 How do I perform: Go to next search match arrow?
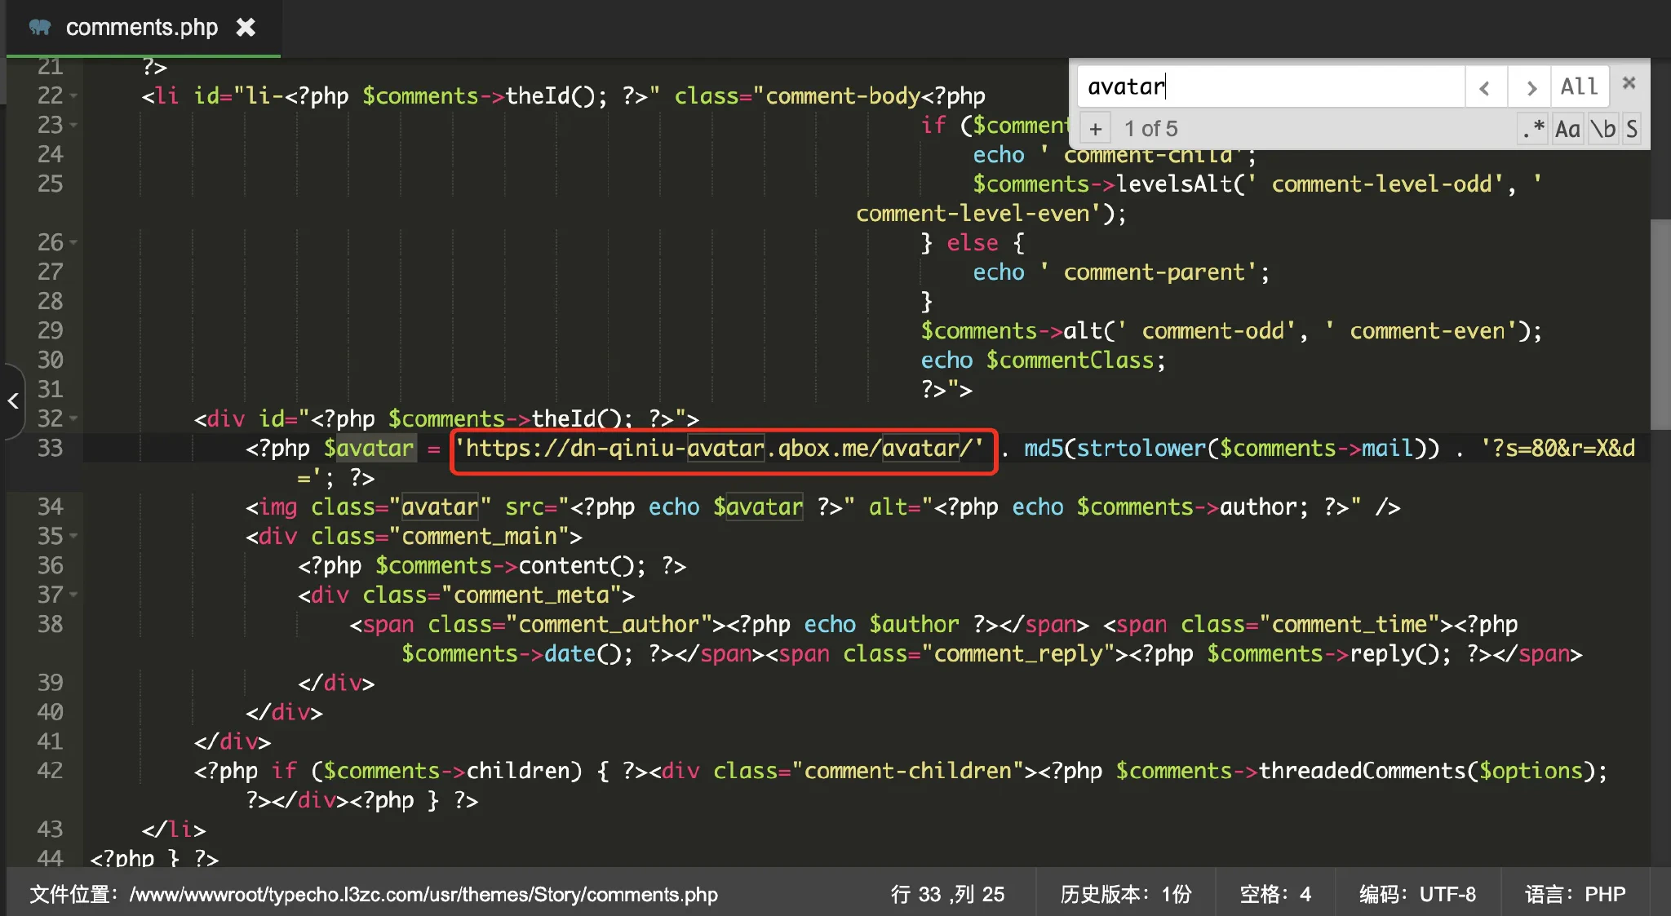[1531, 86]
